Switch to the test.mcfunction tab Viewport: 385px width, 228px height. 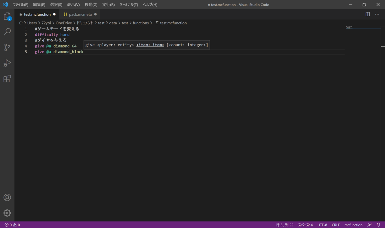point(37,14)
